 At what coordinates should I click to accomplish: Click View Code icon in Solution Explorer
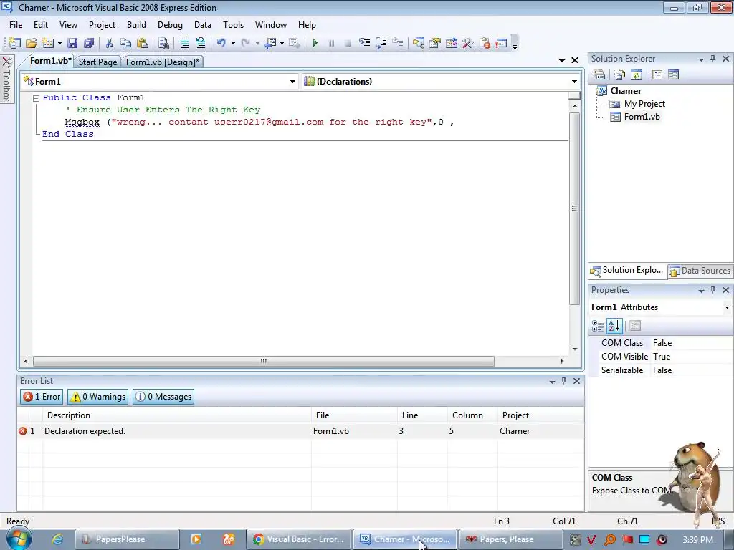657,74
